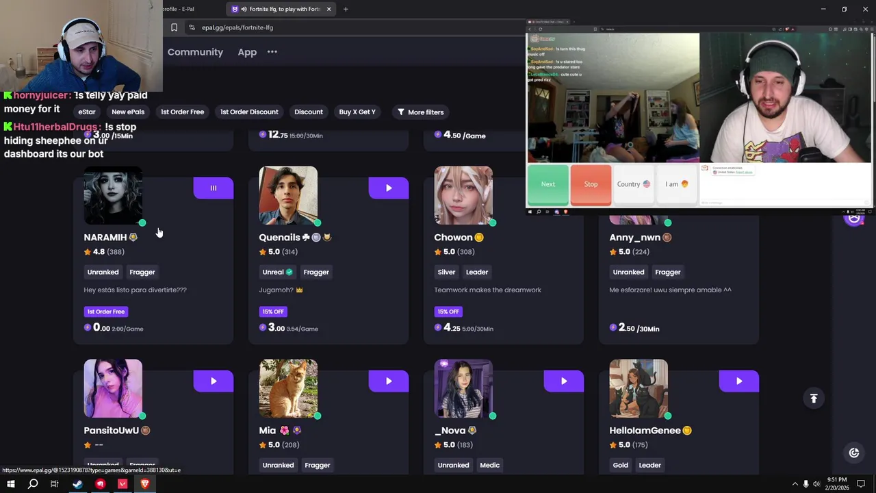
Task: Switch to the Fortnite lfg browser tab
Action: 282,9
